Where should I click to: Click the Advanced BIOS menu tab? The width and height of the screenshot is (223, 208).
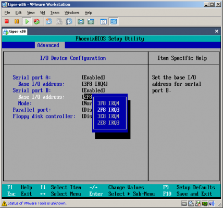coord(48,45)
